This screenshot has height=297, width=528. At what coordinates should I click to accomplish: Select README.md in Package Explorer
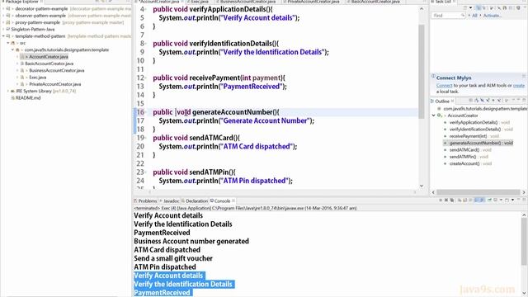pos(27,98)
